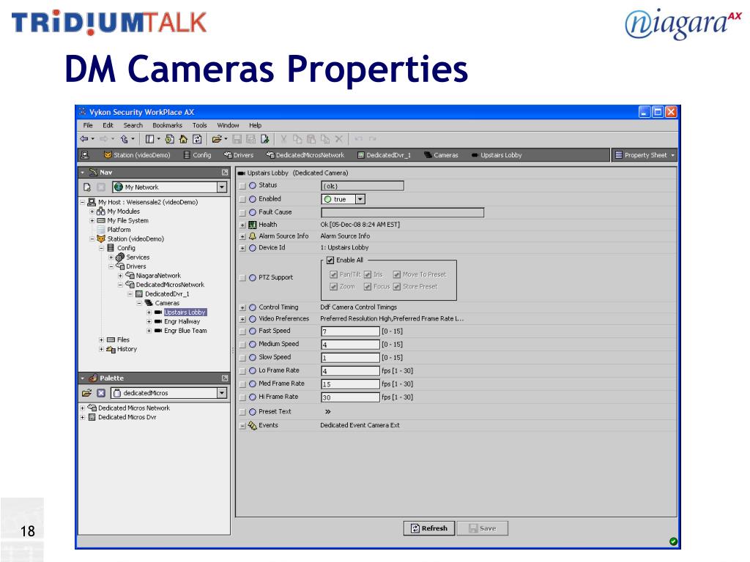Open the Search menu
Viewport: 750px width, 562px height.
click(133, 125)
